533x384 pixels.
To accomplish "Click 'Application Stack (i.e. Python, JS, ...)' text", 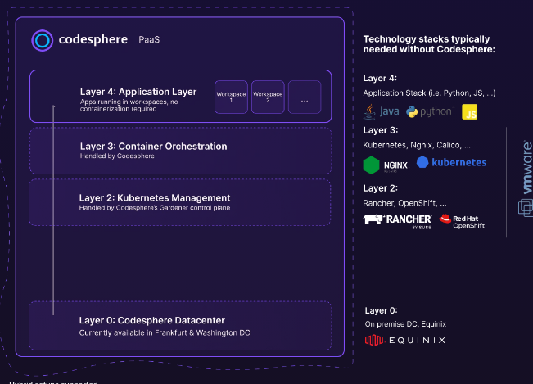I will pyautogui.click(x=429, y=93).
